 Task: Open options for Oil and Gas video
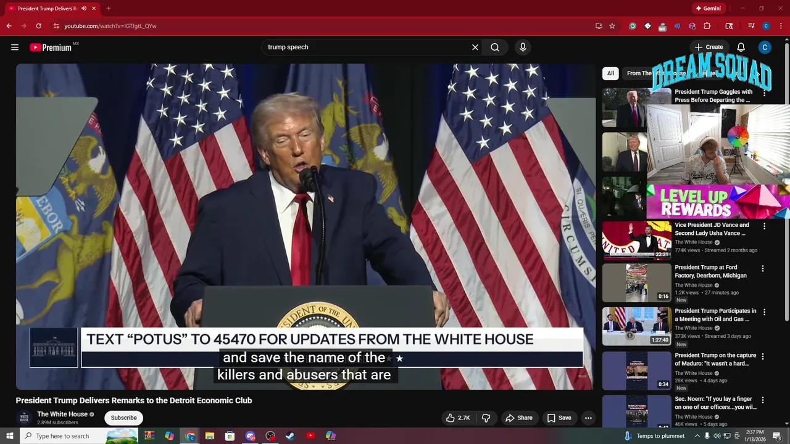tap(764, 312)
